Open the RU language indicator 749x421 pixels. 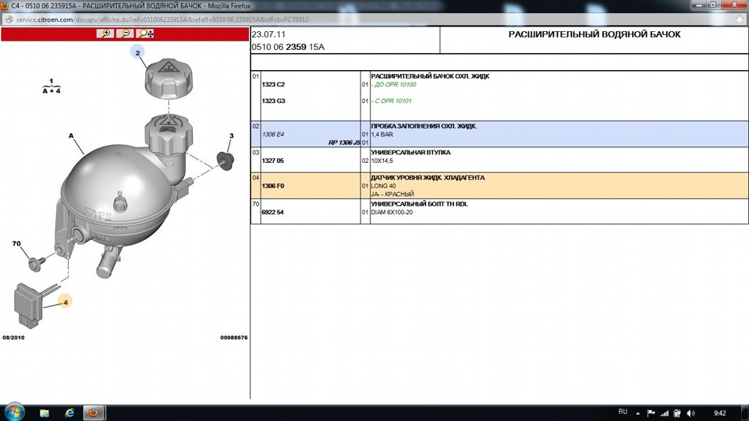623,412
